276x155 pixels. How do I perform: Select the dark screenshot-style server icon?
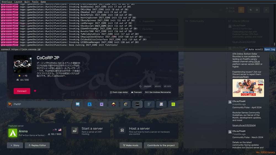(x=149, y=104)
